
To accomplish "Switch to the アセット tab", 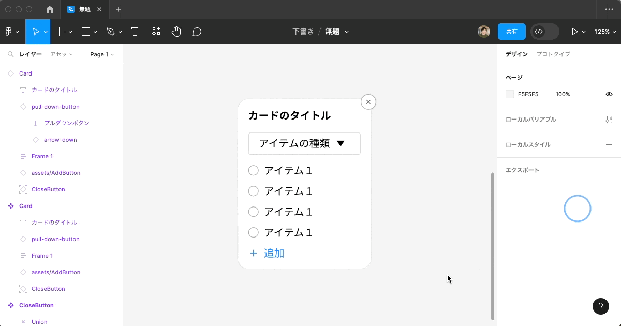I will 61,54.
